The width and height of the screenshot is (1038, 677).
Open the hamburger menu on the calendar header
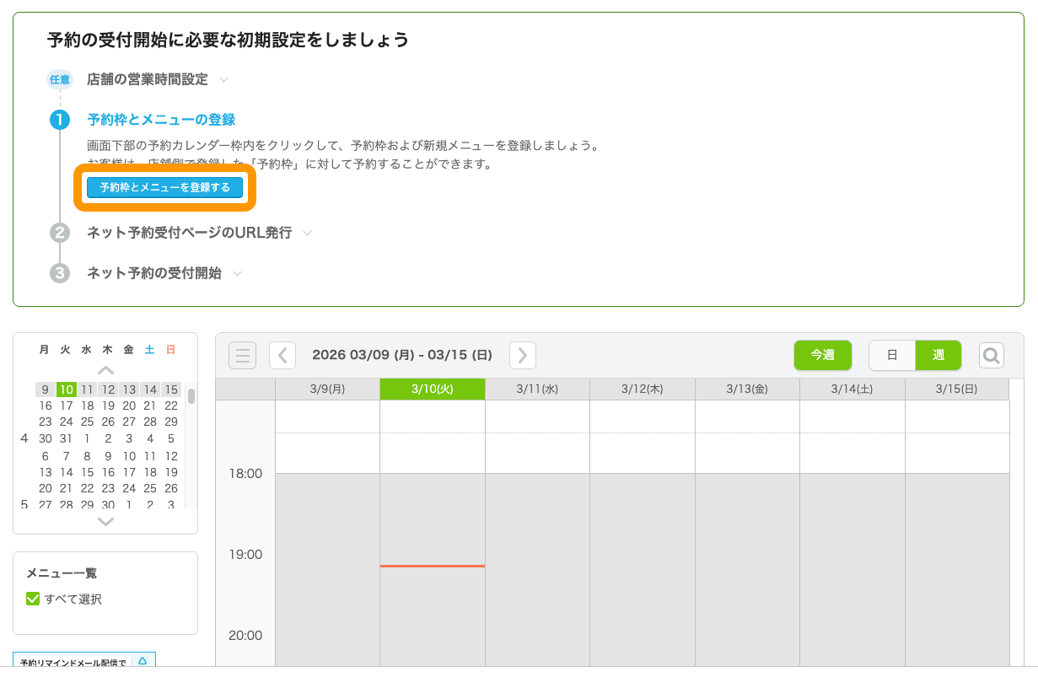(x=243, y=355)
